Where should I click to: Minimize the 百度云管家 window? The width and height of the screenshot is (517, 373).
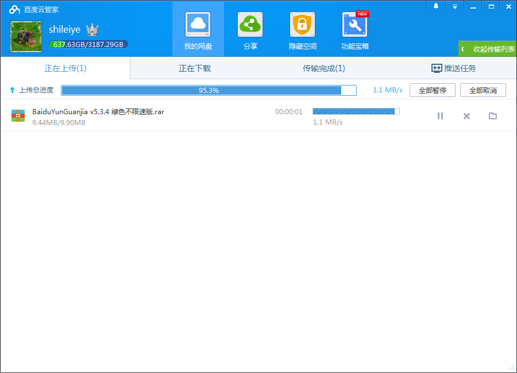click(473, 6)
